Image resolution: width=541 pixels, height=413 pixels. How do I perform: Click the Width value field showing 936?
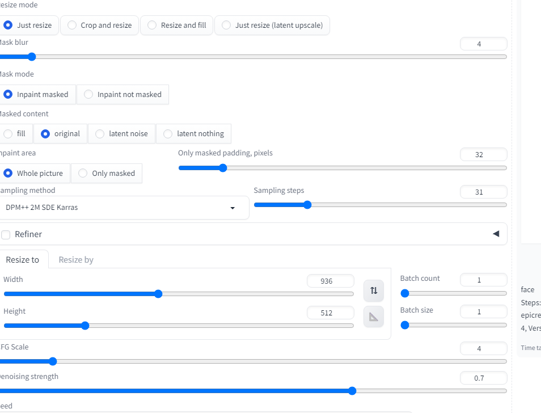point(330,281)
